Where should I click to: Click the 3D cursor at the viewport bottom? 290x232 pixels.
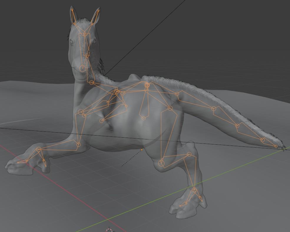[x=110, y=230]
